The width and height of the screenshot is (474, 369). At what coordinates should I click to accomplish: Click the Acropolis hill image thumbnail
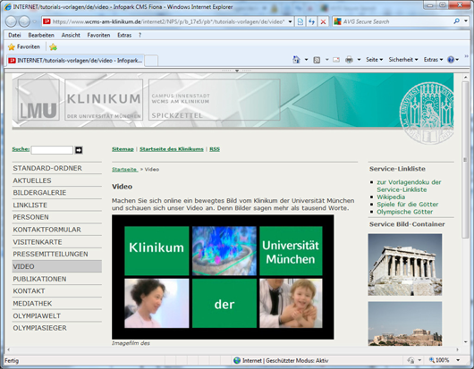pyautogui.click(x=405, y=323)
